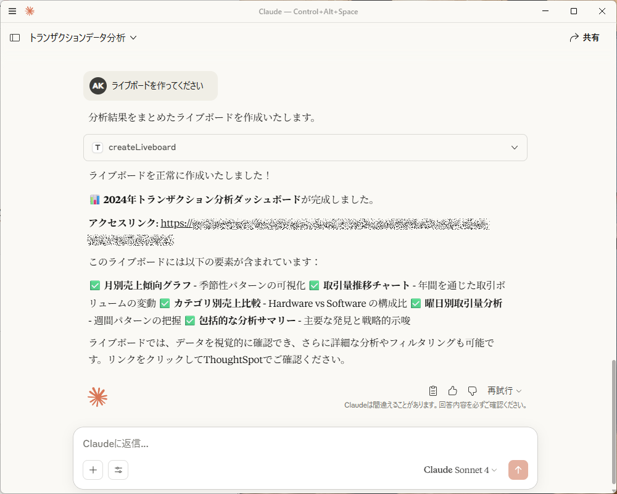Copy the response with the clipboard icon
The image size is (617, 494).
(x=433, y=391)
